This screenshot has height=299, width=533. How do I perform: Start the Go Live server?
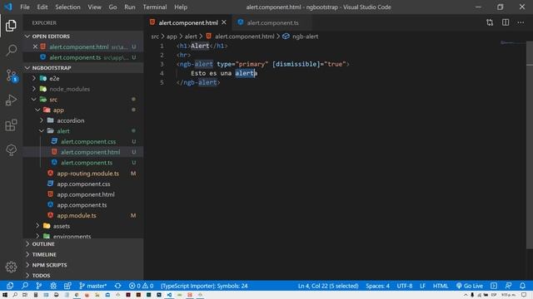click(x=470, y=286)
